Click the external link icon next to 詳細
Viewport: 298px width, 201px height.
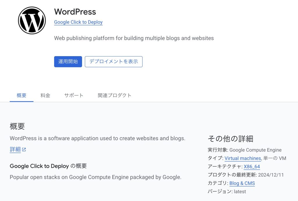coord(24,150)
